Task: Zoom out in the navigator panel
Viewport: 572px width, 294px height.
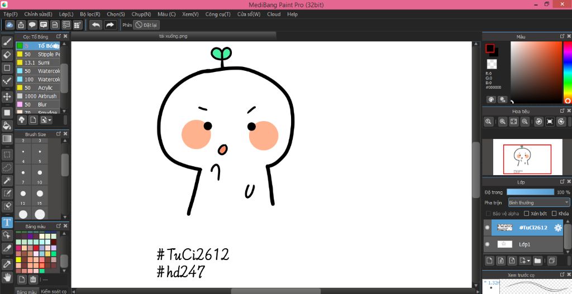Action: pos(525,122)
